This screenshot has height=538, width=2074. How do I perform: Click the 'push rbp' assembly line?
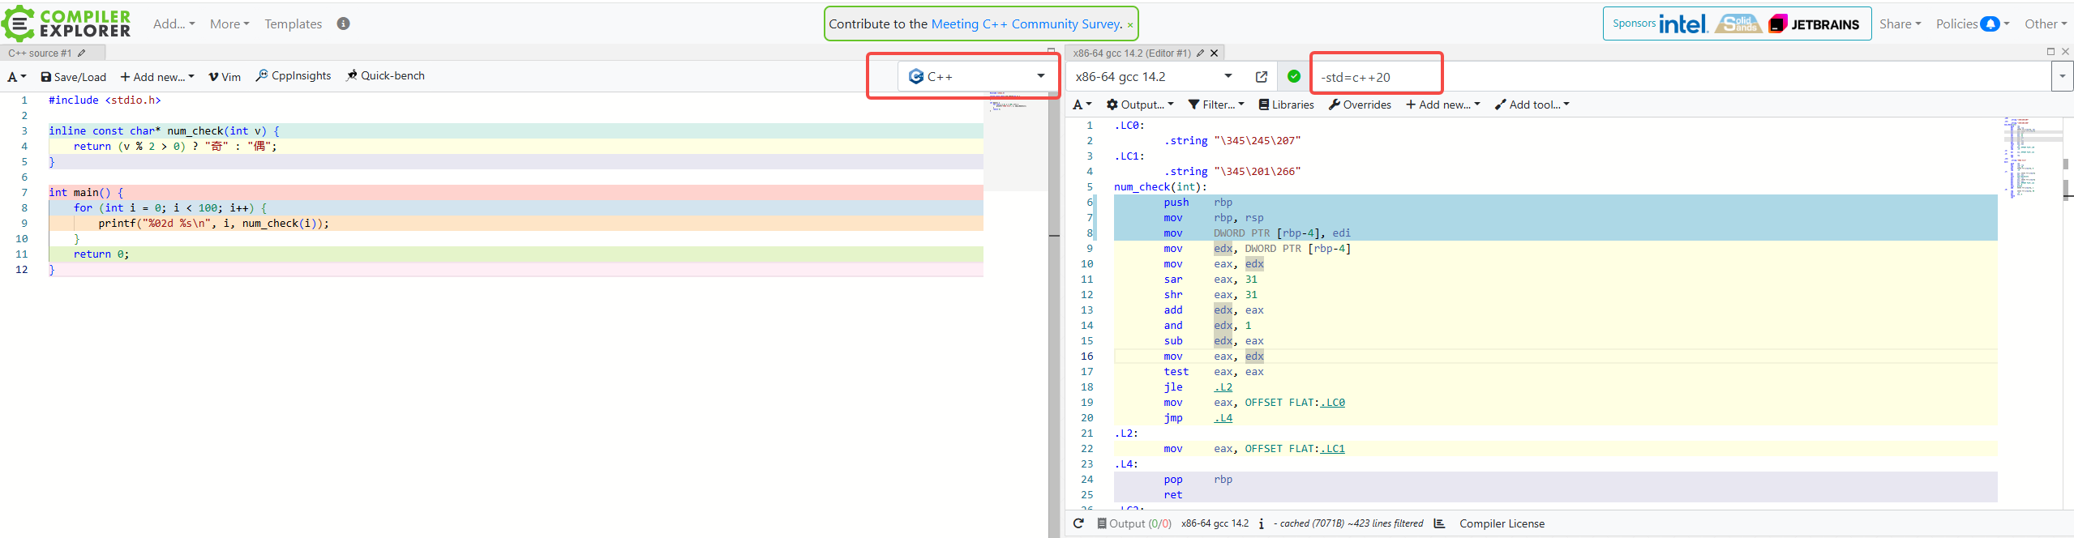click(x=1555, y=203)
